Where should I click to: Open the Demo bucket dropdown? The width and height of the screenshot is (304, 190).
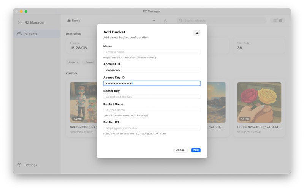(x=111, y=21)
